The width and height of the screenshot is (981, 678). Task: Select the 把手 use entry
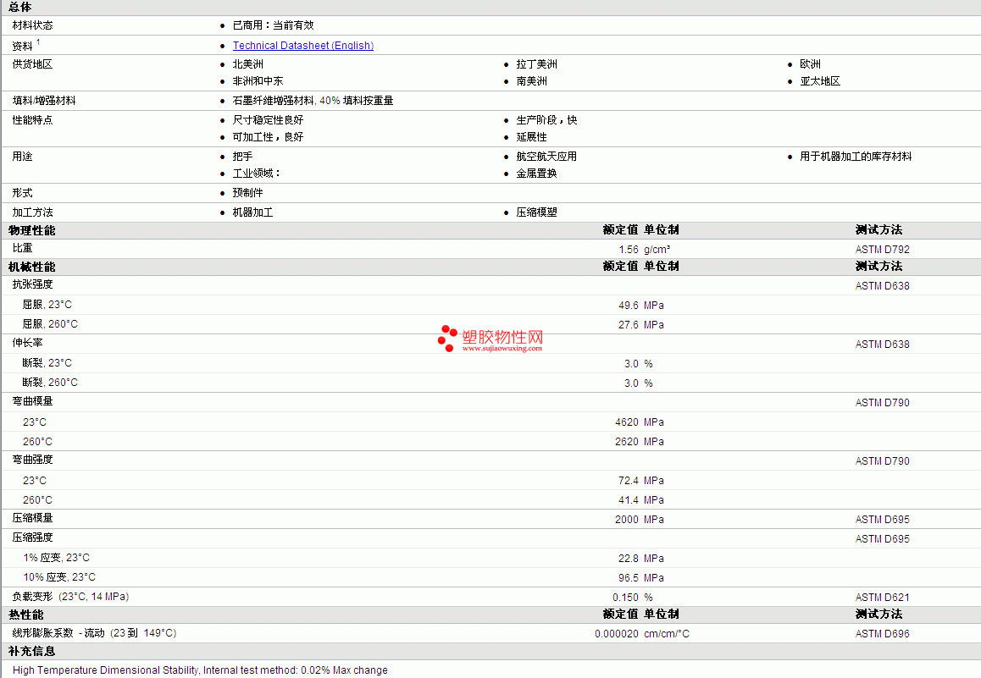pos(243,157)
